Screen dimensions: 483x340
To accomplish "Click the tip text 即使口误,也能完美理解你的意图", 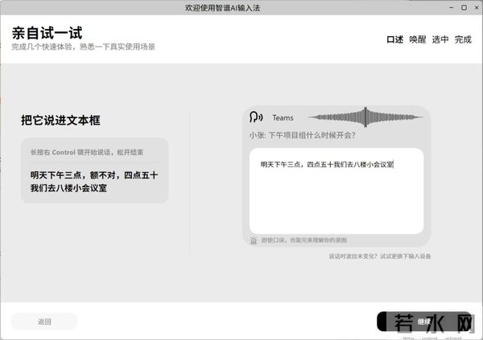I will pos(304,240).
